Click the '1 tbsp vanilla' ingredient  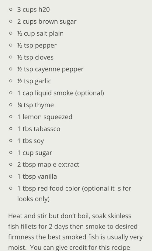(37, 177)
